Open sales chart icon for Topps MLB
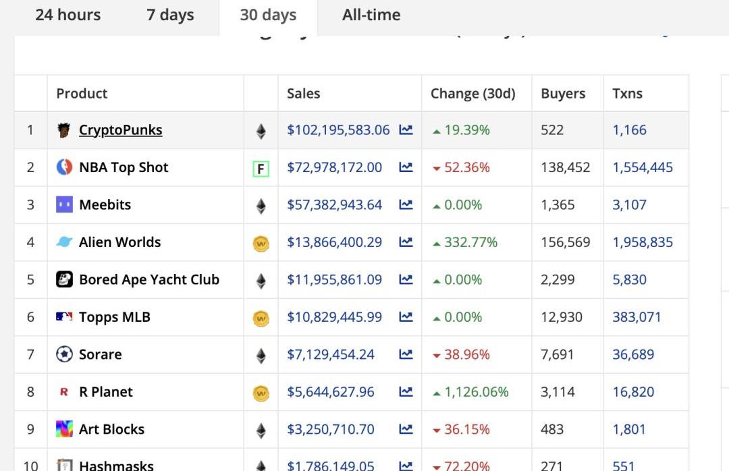 [406, 316]
